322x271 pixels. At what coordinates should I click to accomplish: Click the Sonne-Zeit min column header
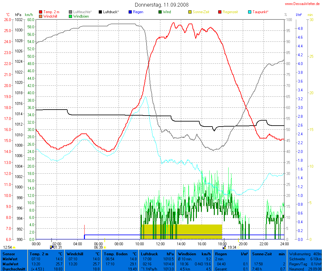point(268,254)
